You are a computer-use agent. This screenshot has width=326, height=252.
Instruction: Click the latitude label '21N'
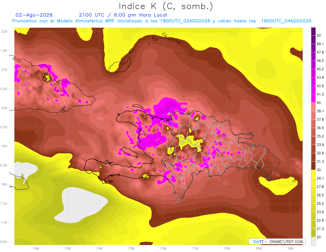click(x=4, y=70)
